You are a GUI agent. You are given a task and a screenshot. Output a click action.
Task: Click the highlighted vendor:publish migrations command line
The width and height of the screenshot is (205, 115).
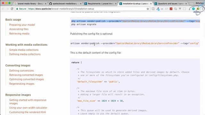(x=135, y=21)
